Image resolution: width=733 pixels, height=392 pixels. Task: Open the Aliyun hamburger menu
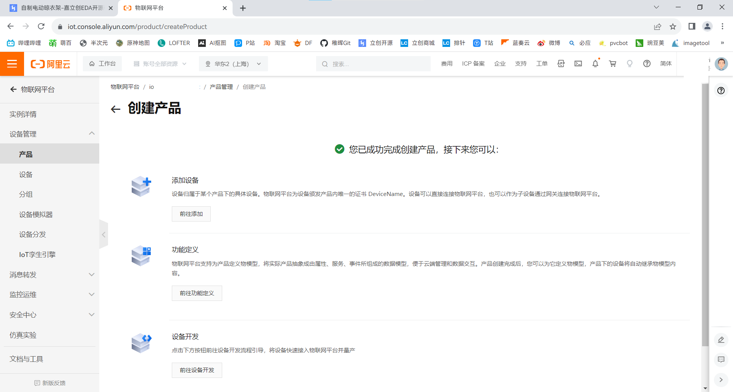click(x=12, y=64)
